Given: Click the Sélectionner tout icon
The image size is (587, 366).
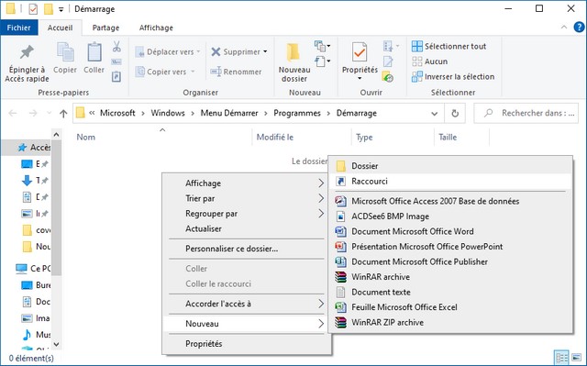Looking at the screenshot, I should pyautogui.click(x=417, y=46).
